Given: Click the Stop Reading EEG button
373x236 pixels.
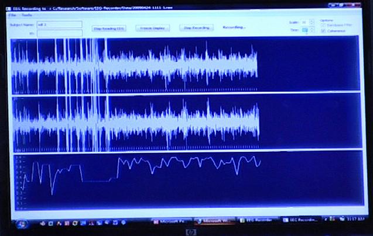Looking at the screenshot, I should pyautogui.click(x=109, y=29).
